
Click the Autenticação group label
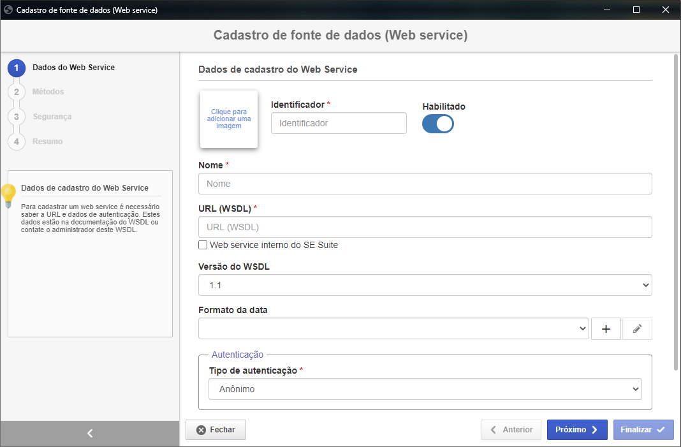[237, 355]
